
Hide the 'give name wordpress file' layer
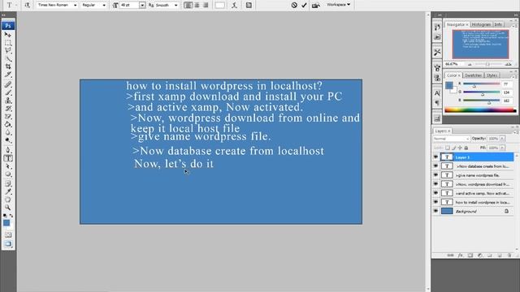(435, 175)
